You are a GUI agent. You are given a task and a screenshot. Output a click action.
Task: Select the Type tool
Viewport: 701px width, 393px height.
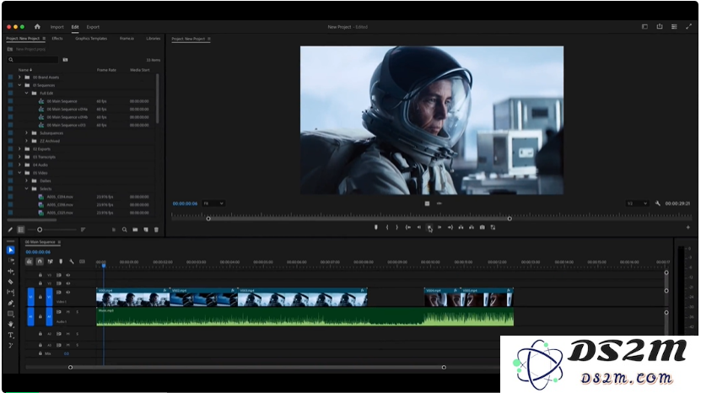(11, 335)
